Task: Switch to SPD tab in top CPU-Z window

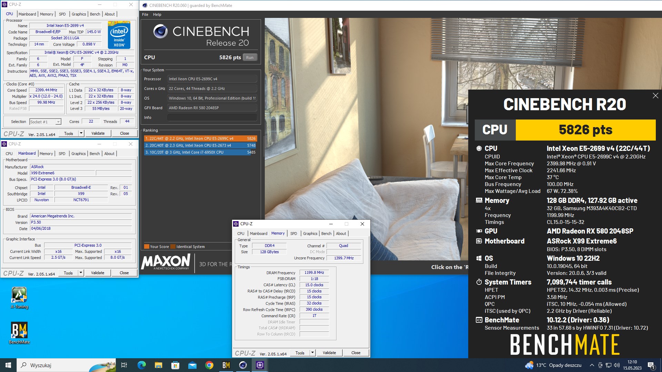Action: (62, 14)
